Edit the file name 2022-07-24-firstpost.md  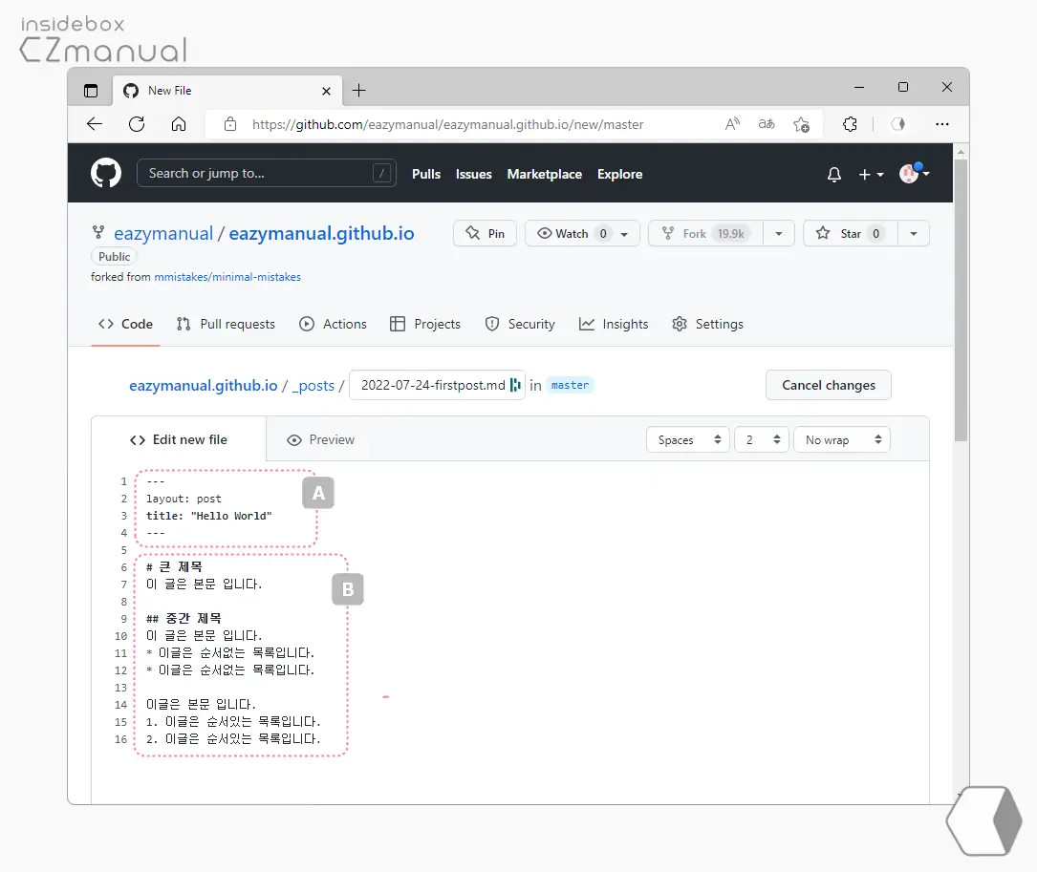(437, 385)
